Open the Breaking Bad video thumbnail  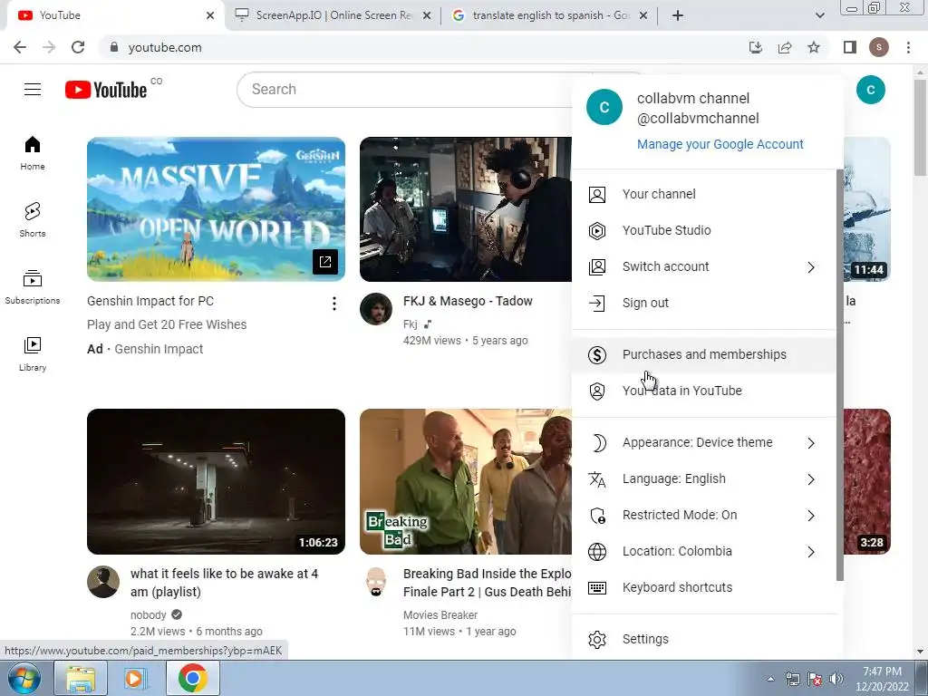pos(466,481)
